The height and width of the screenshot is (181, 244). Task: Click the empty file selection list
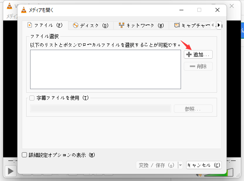tap(105, 69)
